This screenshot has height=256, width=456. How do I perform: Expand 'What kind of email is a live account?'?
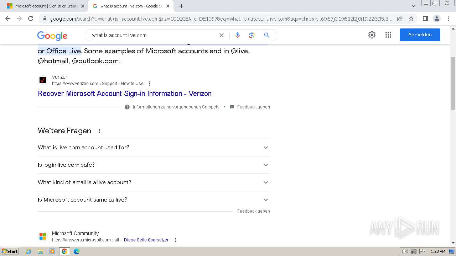pyautogui.click(x=154, y=182)
